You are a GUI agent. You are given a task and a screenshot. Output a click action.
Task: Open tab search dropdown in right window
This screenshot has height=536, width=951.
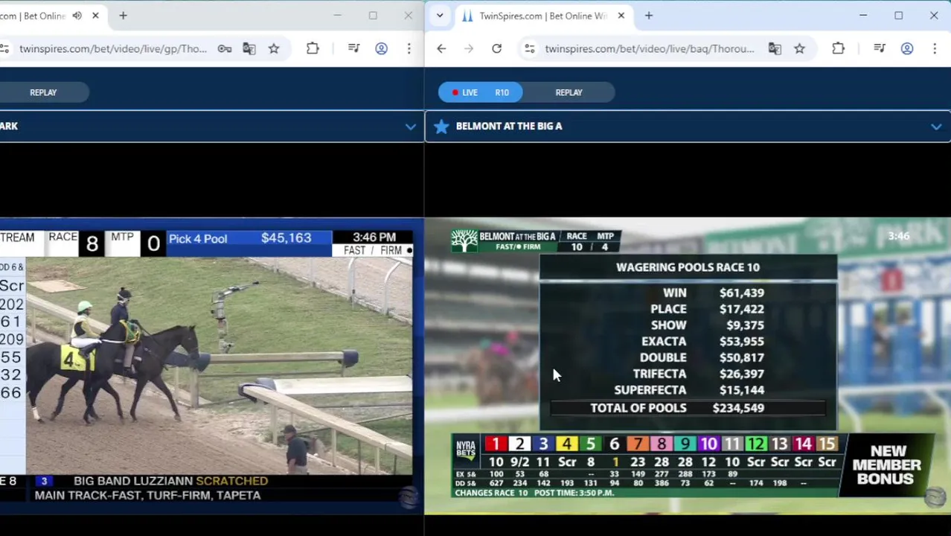[440, 16]
